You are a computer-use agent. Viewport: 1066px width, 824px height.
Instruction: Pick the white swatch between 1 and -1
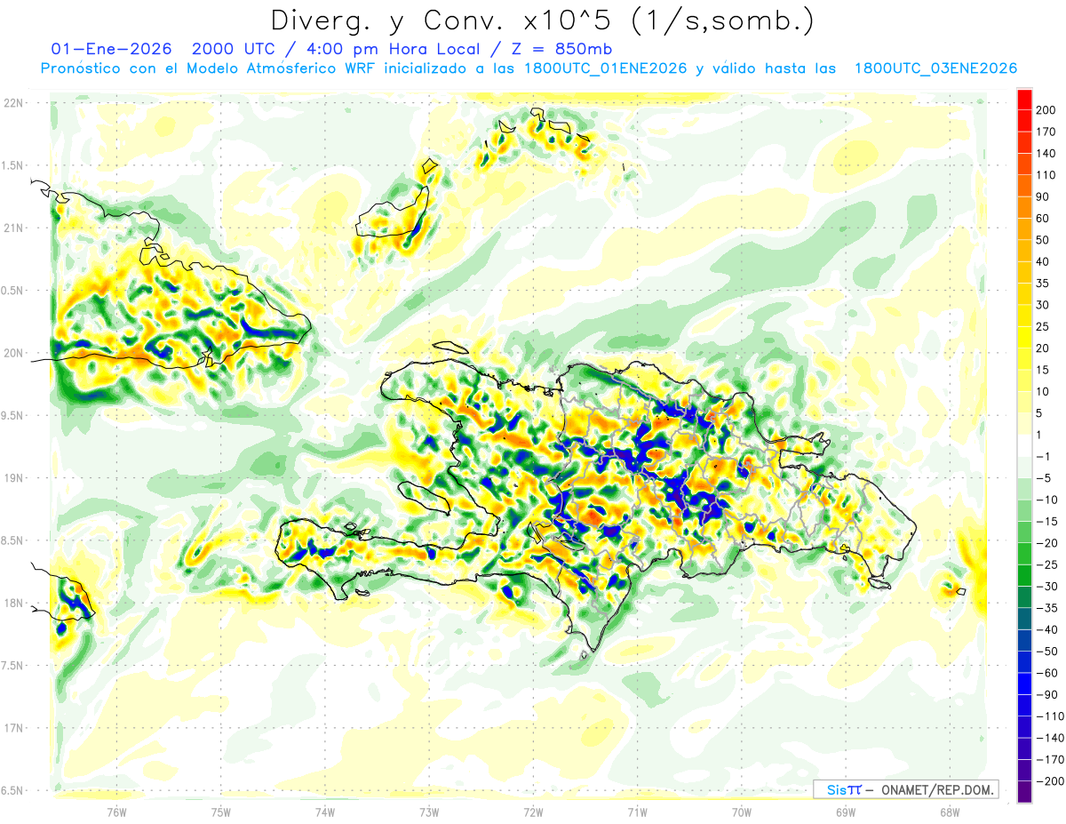coord(1024,446)
